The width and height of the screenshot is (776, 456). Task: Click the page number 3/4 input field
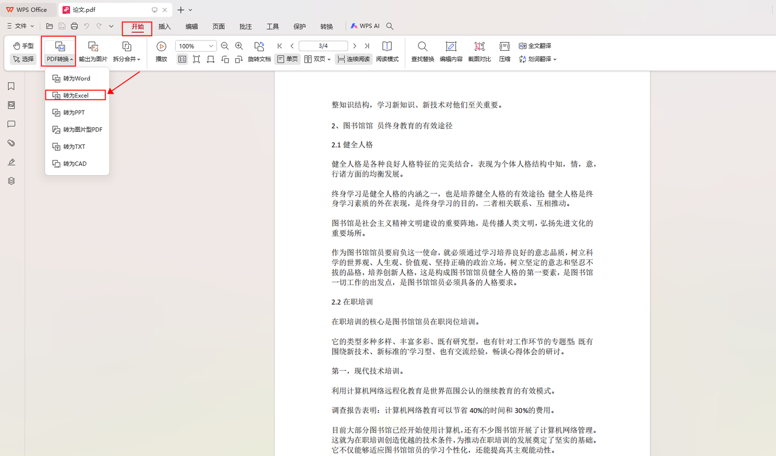(x=323, y=46)
